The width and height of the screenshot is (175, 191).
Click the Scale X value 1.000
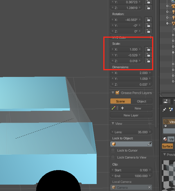[x=126, y=49]
